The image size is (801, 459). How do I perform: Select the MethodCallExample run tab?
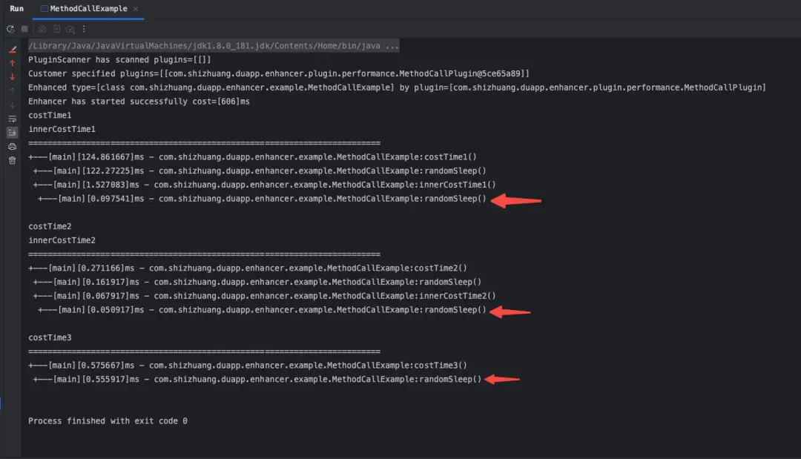(88, 9)
